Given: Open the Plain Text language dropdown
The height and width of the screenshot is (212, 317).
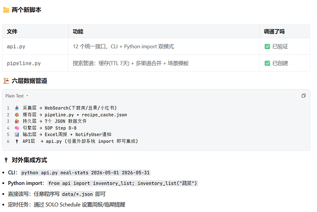Looking at the screenshot, I should [x=17, y=96].
